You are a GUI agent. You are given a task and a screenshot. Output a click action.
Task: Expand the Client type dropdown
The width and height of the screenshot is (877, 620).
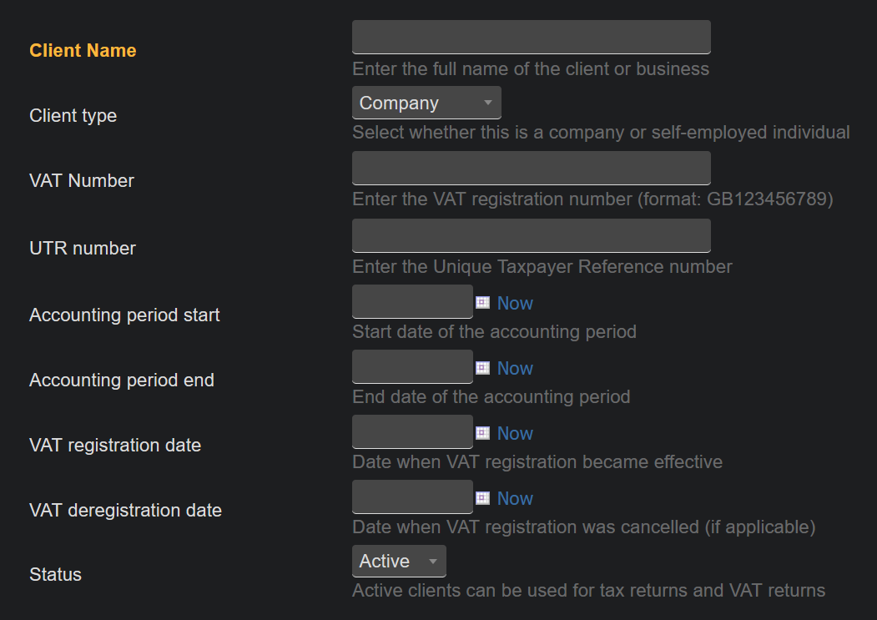pos(426,103)
